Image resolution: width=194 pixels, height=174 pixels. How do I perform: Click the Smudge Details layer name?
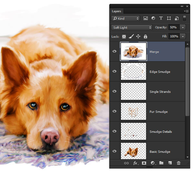pyautogui.click(x=161, y=132)
